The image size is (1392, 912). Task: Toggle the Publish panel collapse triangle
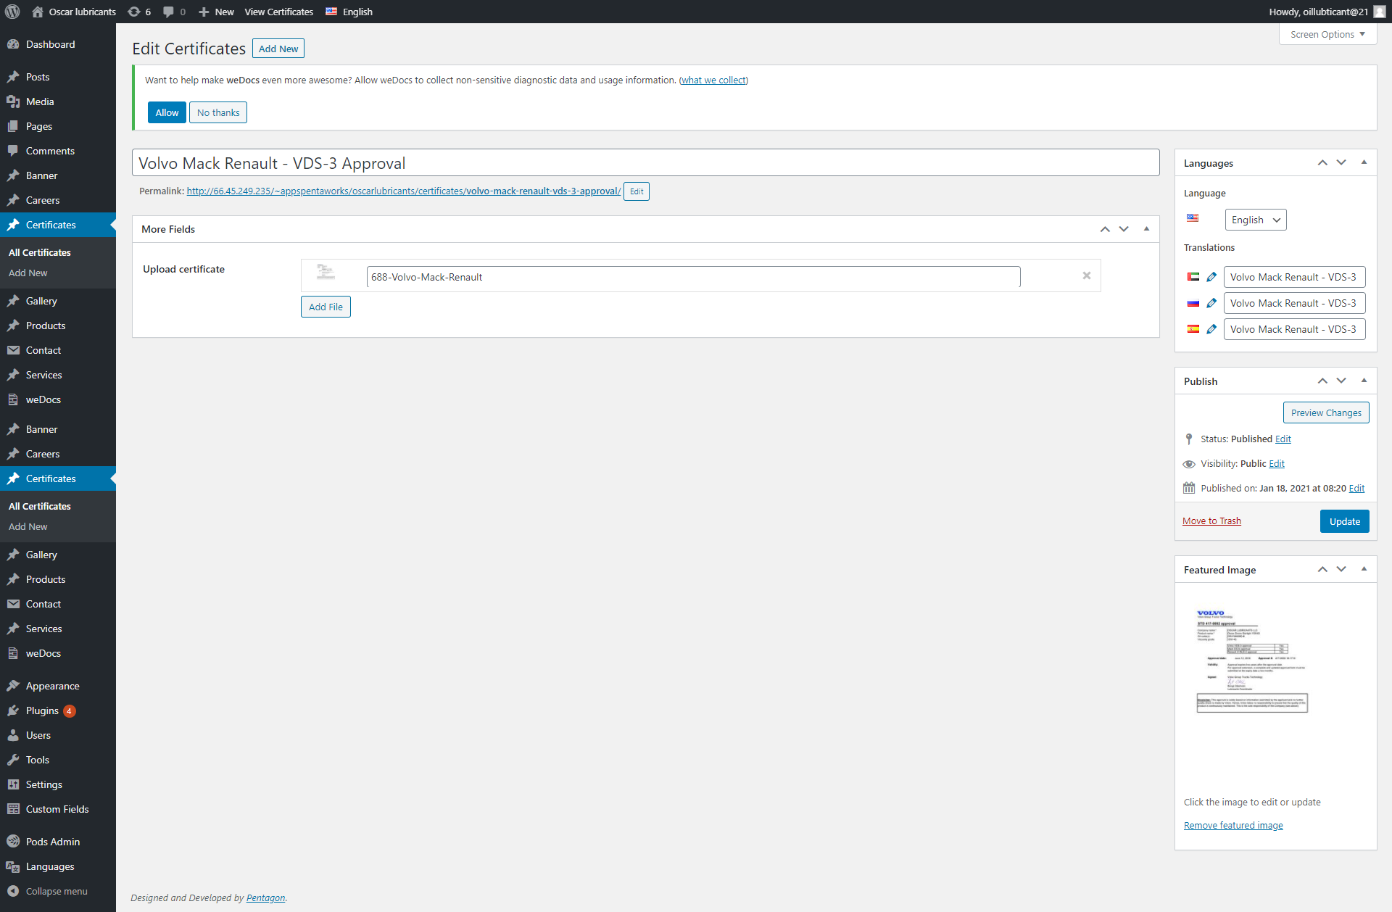click(x=1364, y=381)
